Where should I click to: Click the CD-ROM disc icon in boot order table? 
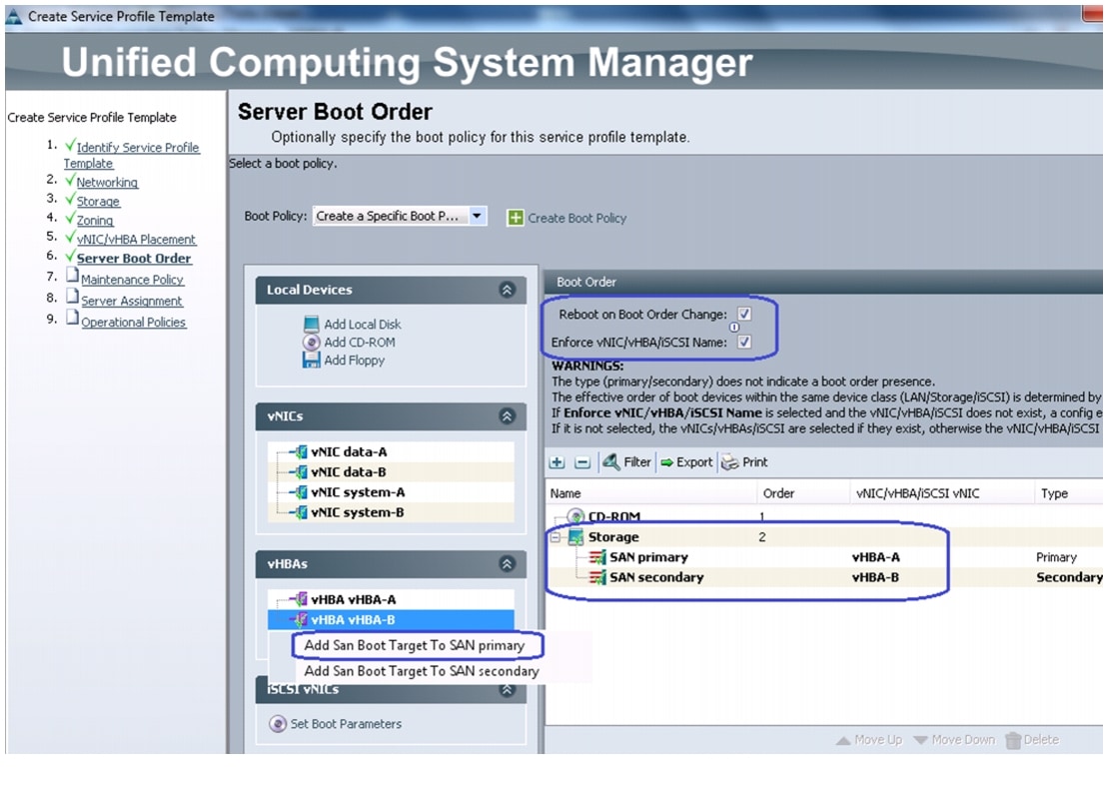pyautogui.click(x=575, y=516)
